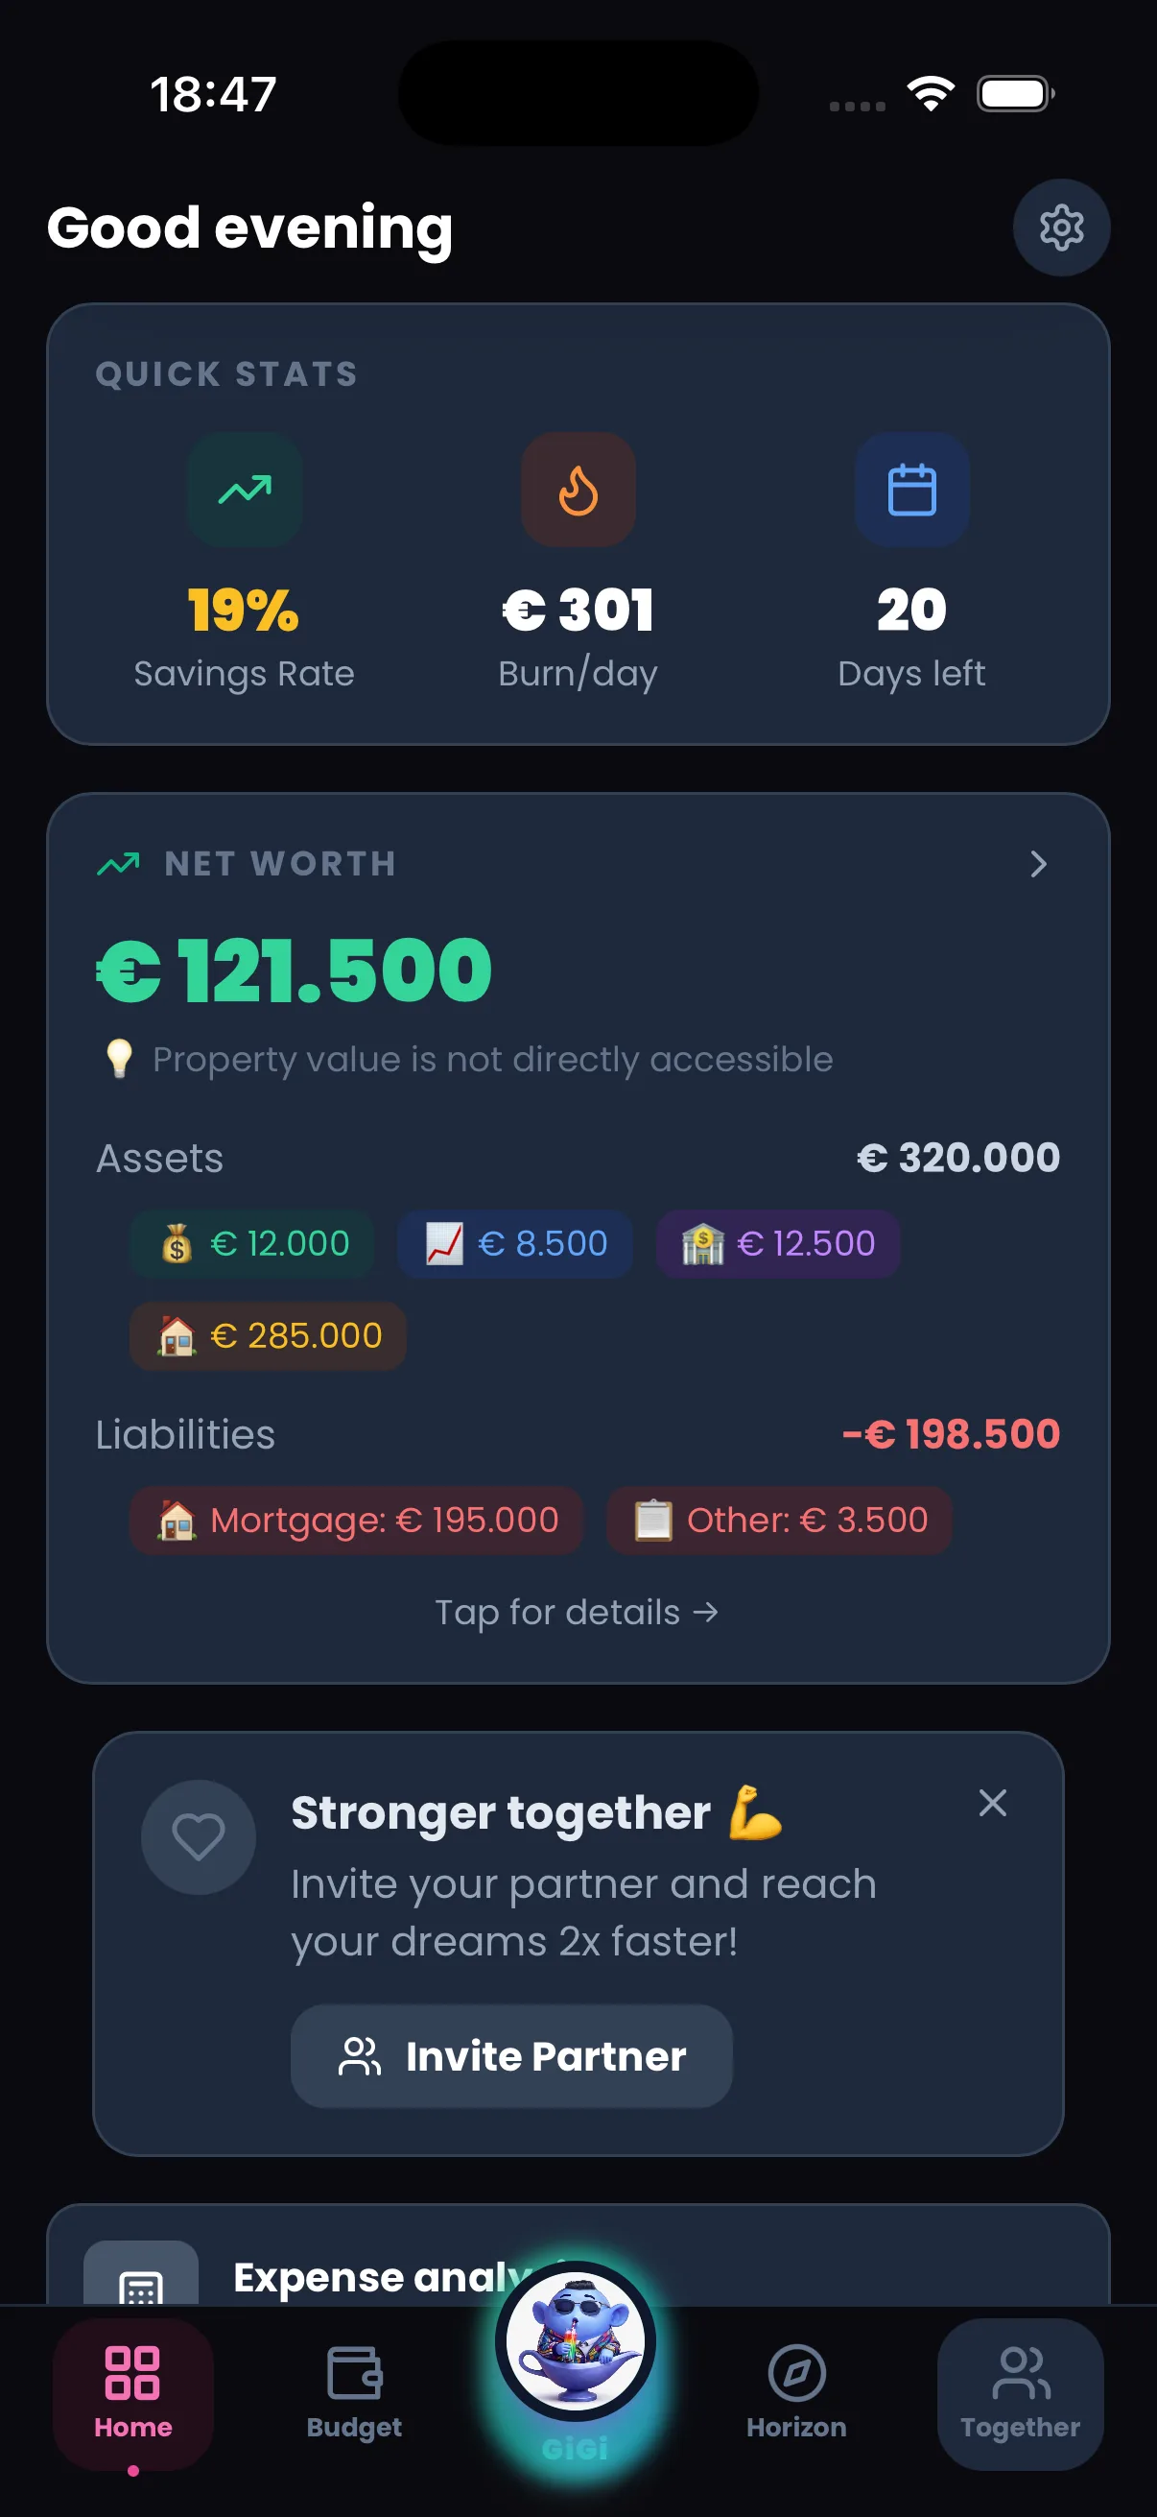Screen dimensions: 1157x2517
Task: Tap the € 8.500 investments chip
Action: coord(514,1243)
